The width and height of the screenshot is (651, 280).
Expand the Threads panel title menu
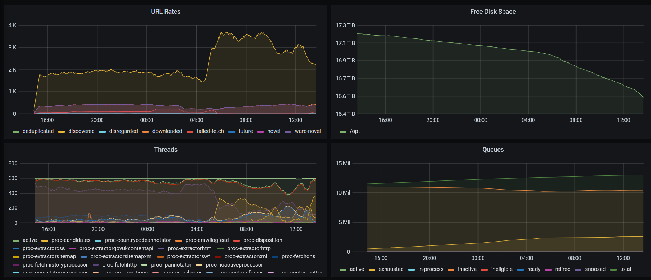pos(166,150)
